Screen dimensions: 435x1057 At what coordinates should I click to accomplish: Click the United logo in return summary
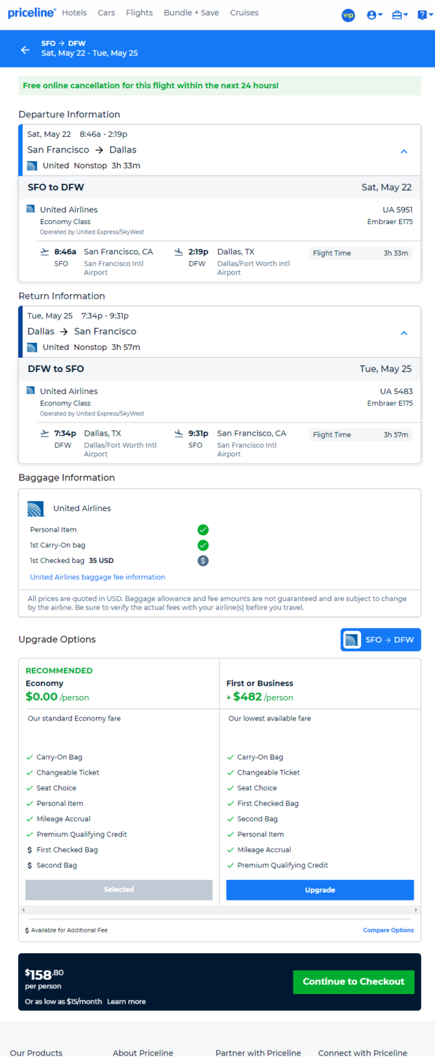pyautogui.click(x=32, y=348)
